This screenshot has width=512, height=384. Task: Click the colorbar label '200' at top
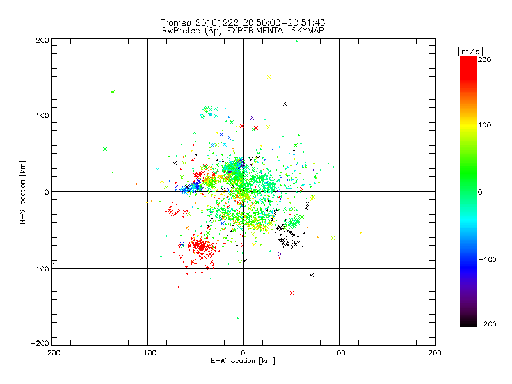484,60
